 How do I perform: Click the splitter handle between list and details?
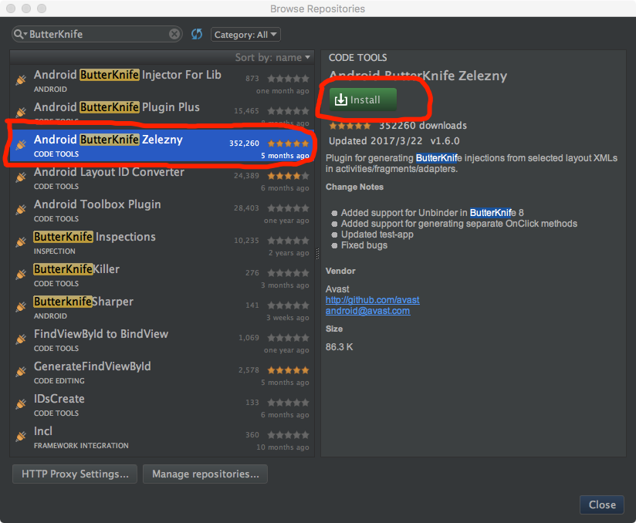(x=317, y=254)
